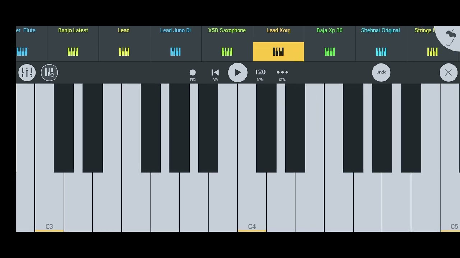The width and height of the screenshot is (460, 258).
Task: Open the keyboard settings icon
Action: (49, 73)
